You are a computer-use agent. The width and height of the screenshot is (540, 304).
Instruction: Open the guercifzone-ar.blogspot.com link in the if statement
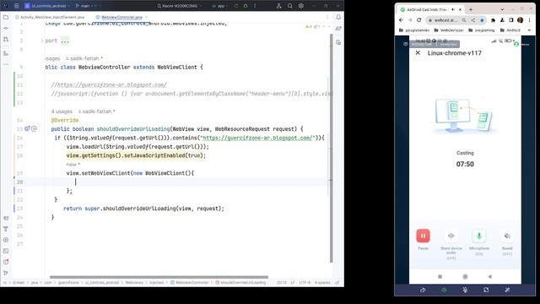tap(258, 138)
